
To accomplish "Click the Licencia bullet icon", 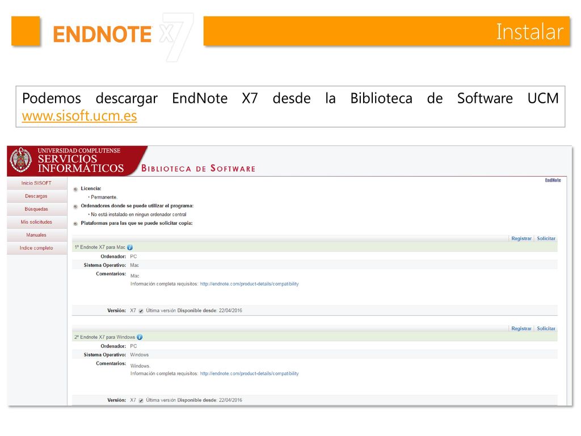I will (75, 189).
